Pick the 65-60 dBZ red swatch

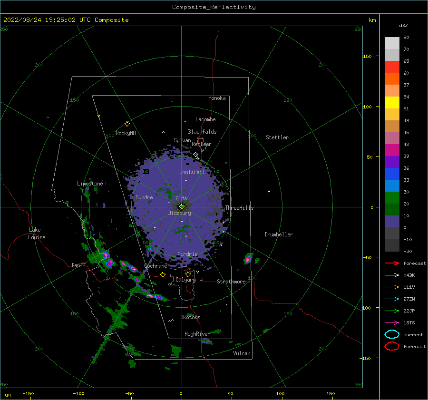tap(392, 67)
